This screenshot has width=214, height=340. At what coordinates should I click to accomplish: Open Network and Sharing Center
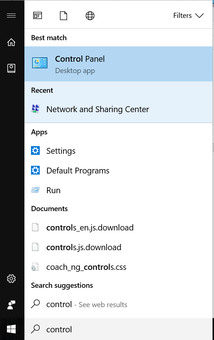coord(118,109)
